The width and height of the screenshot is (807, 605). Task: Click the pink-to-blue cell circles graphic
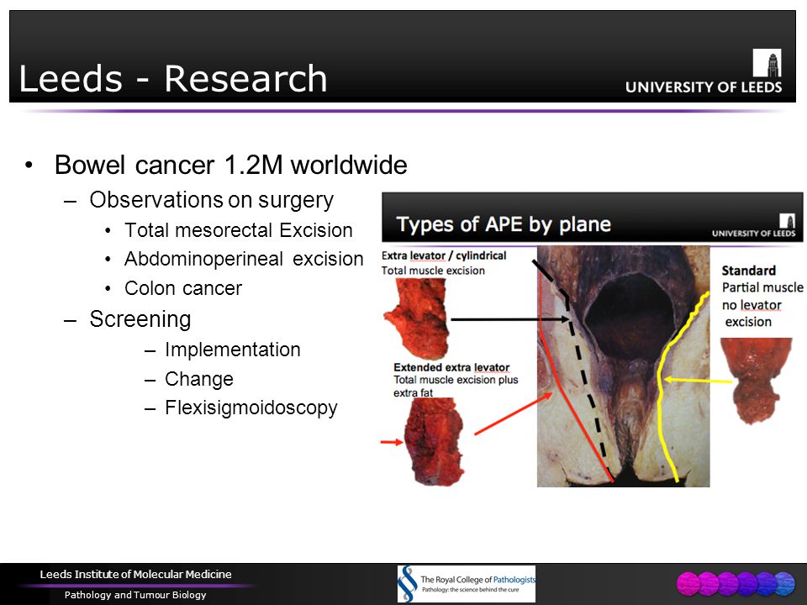point(736,584)
